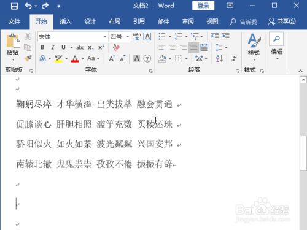Viewport: 307px width, 230px height.
Task: Show or hide paragraph marks
Action: click(x=234, y=59)
